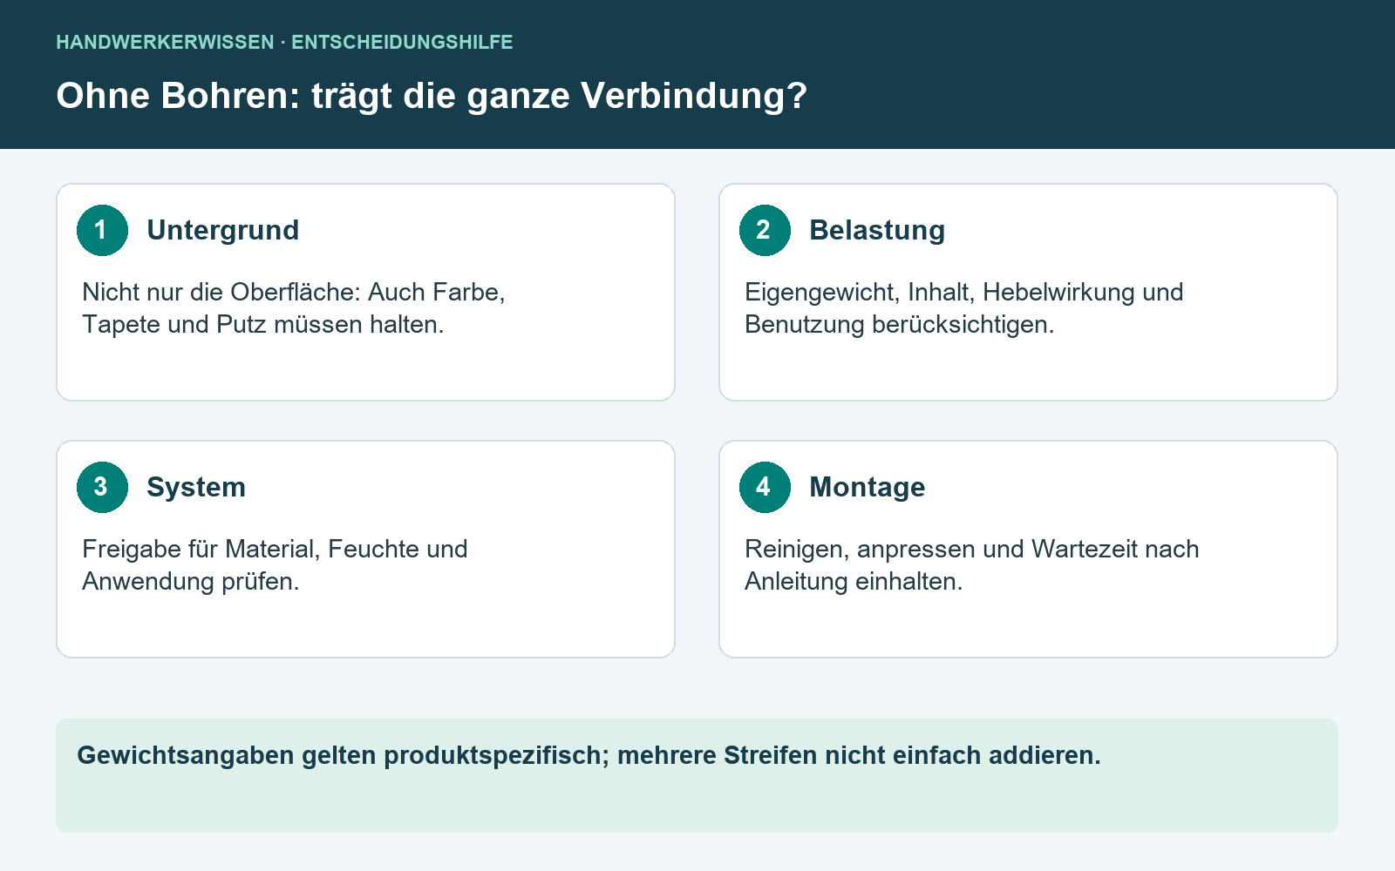
Task: Select the System card heading
Action: click(x=196, y=487)
